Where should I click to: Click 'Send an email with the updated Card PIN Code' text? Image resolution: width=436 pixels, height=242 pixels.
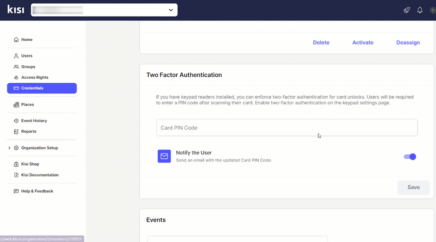point(224,160)
